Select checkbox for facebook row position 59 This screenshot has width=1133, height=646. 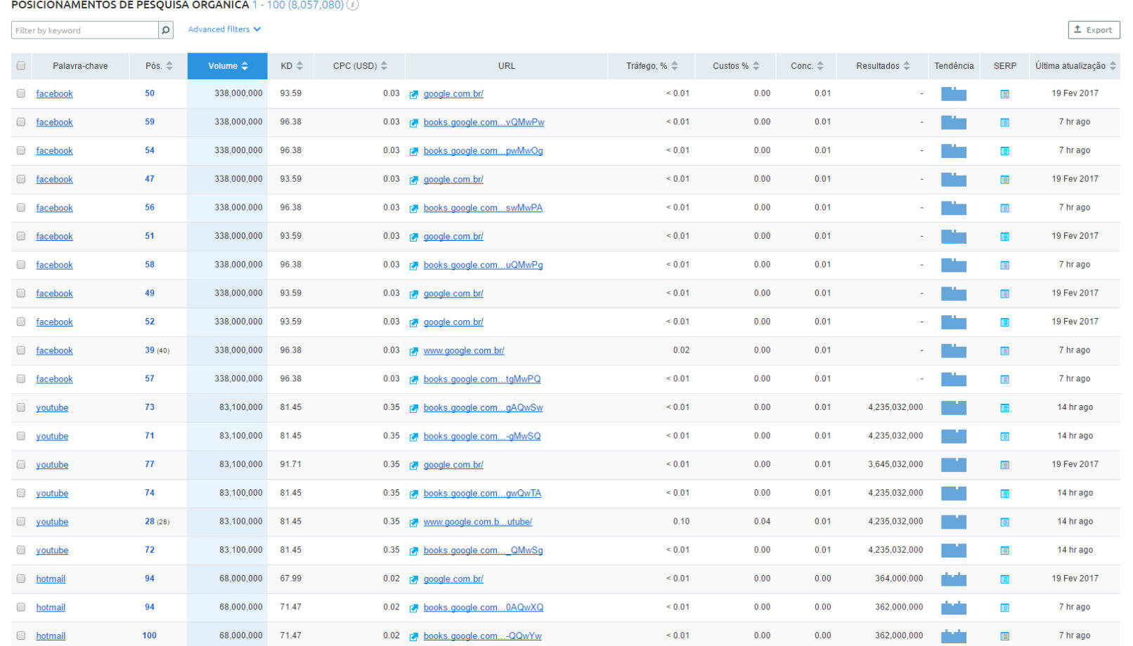click(21, 122)
